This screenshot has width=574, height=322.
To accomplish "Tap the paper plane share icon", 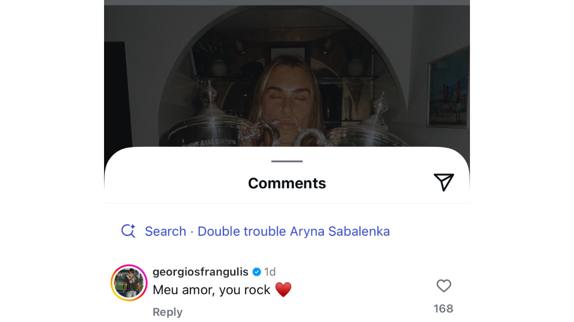I will [444, 182].
